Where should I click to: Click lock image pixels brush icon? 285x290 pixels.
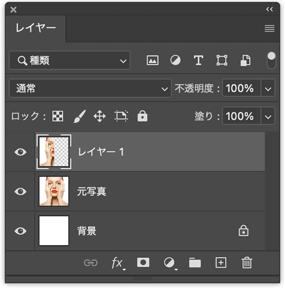[x=79, y=116]
